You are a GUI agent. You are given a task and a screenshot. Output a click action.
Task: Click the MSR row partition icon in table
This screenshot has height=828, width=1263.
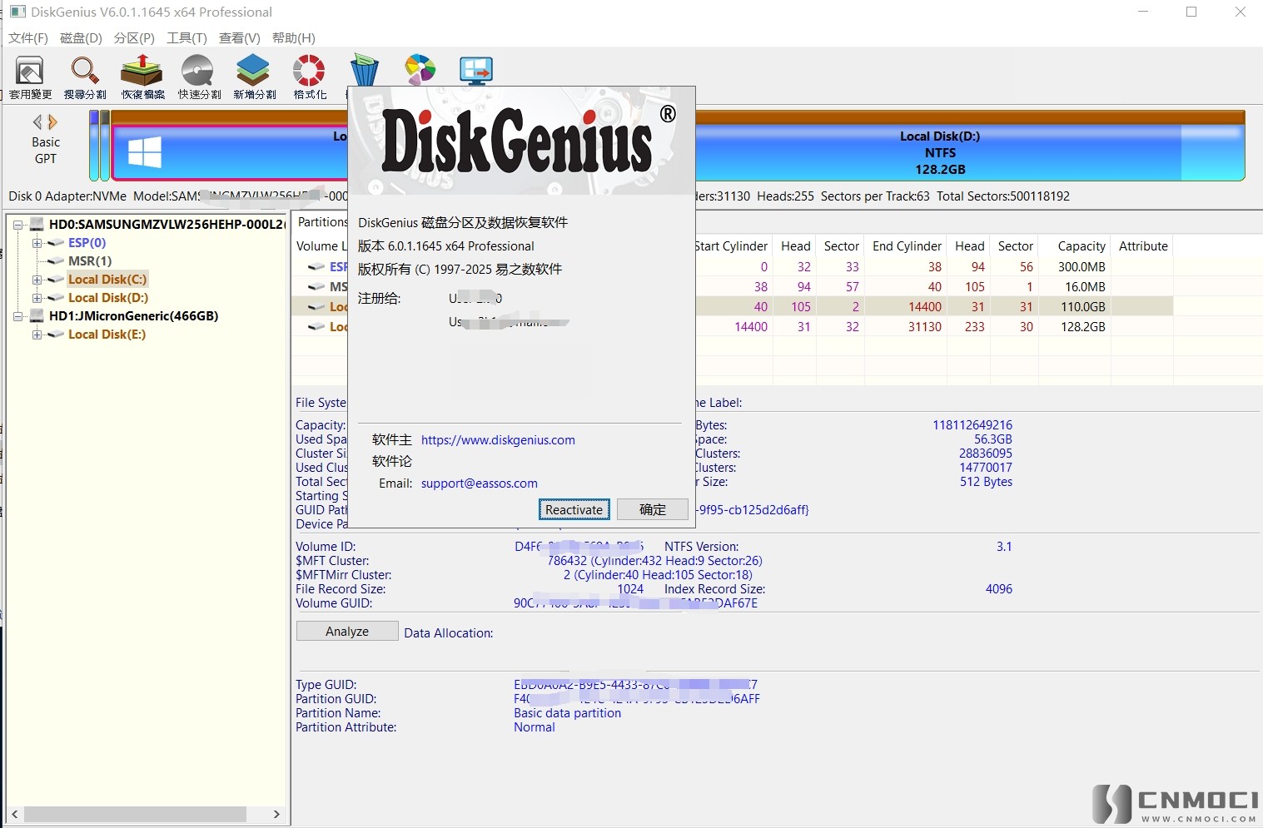click(x=316, y=287)
